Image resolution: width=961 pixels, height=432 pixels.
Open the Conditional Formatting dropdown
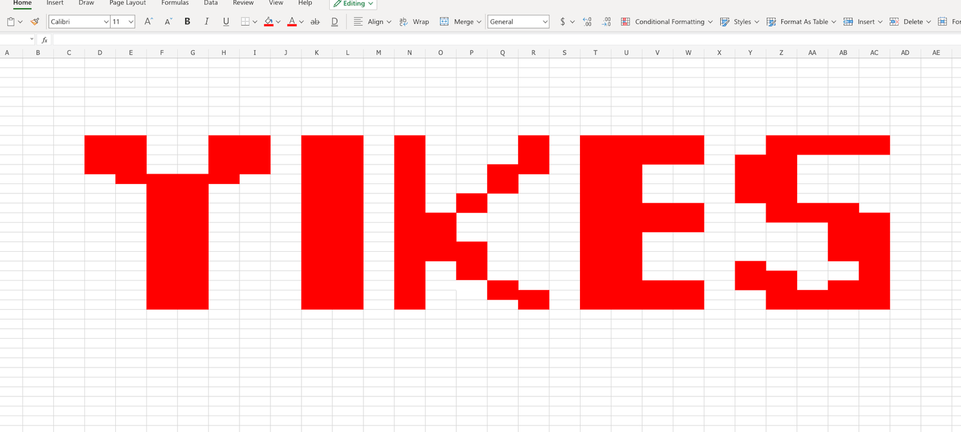point(667,22)
